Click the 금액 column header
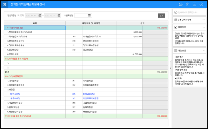 coord(142,23)
